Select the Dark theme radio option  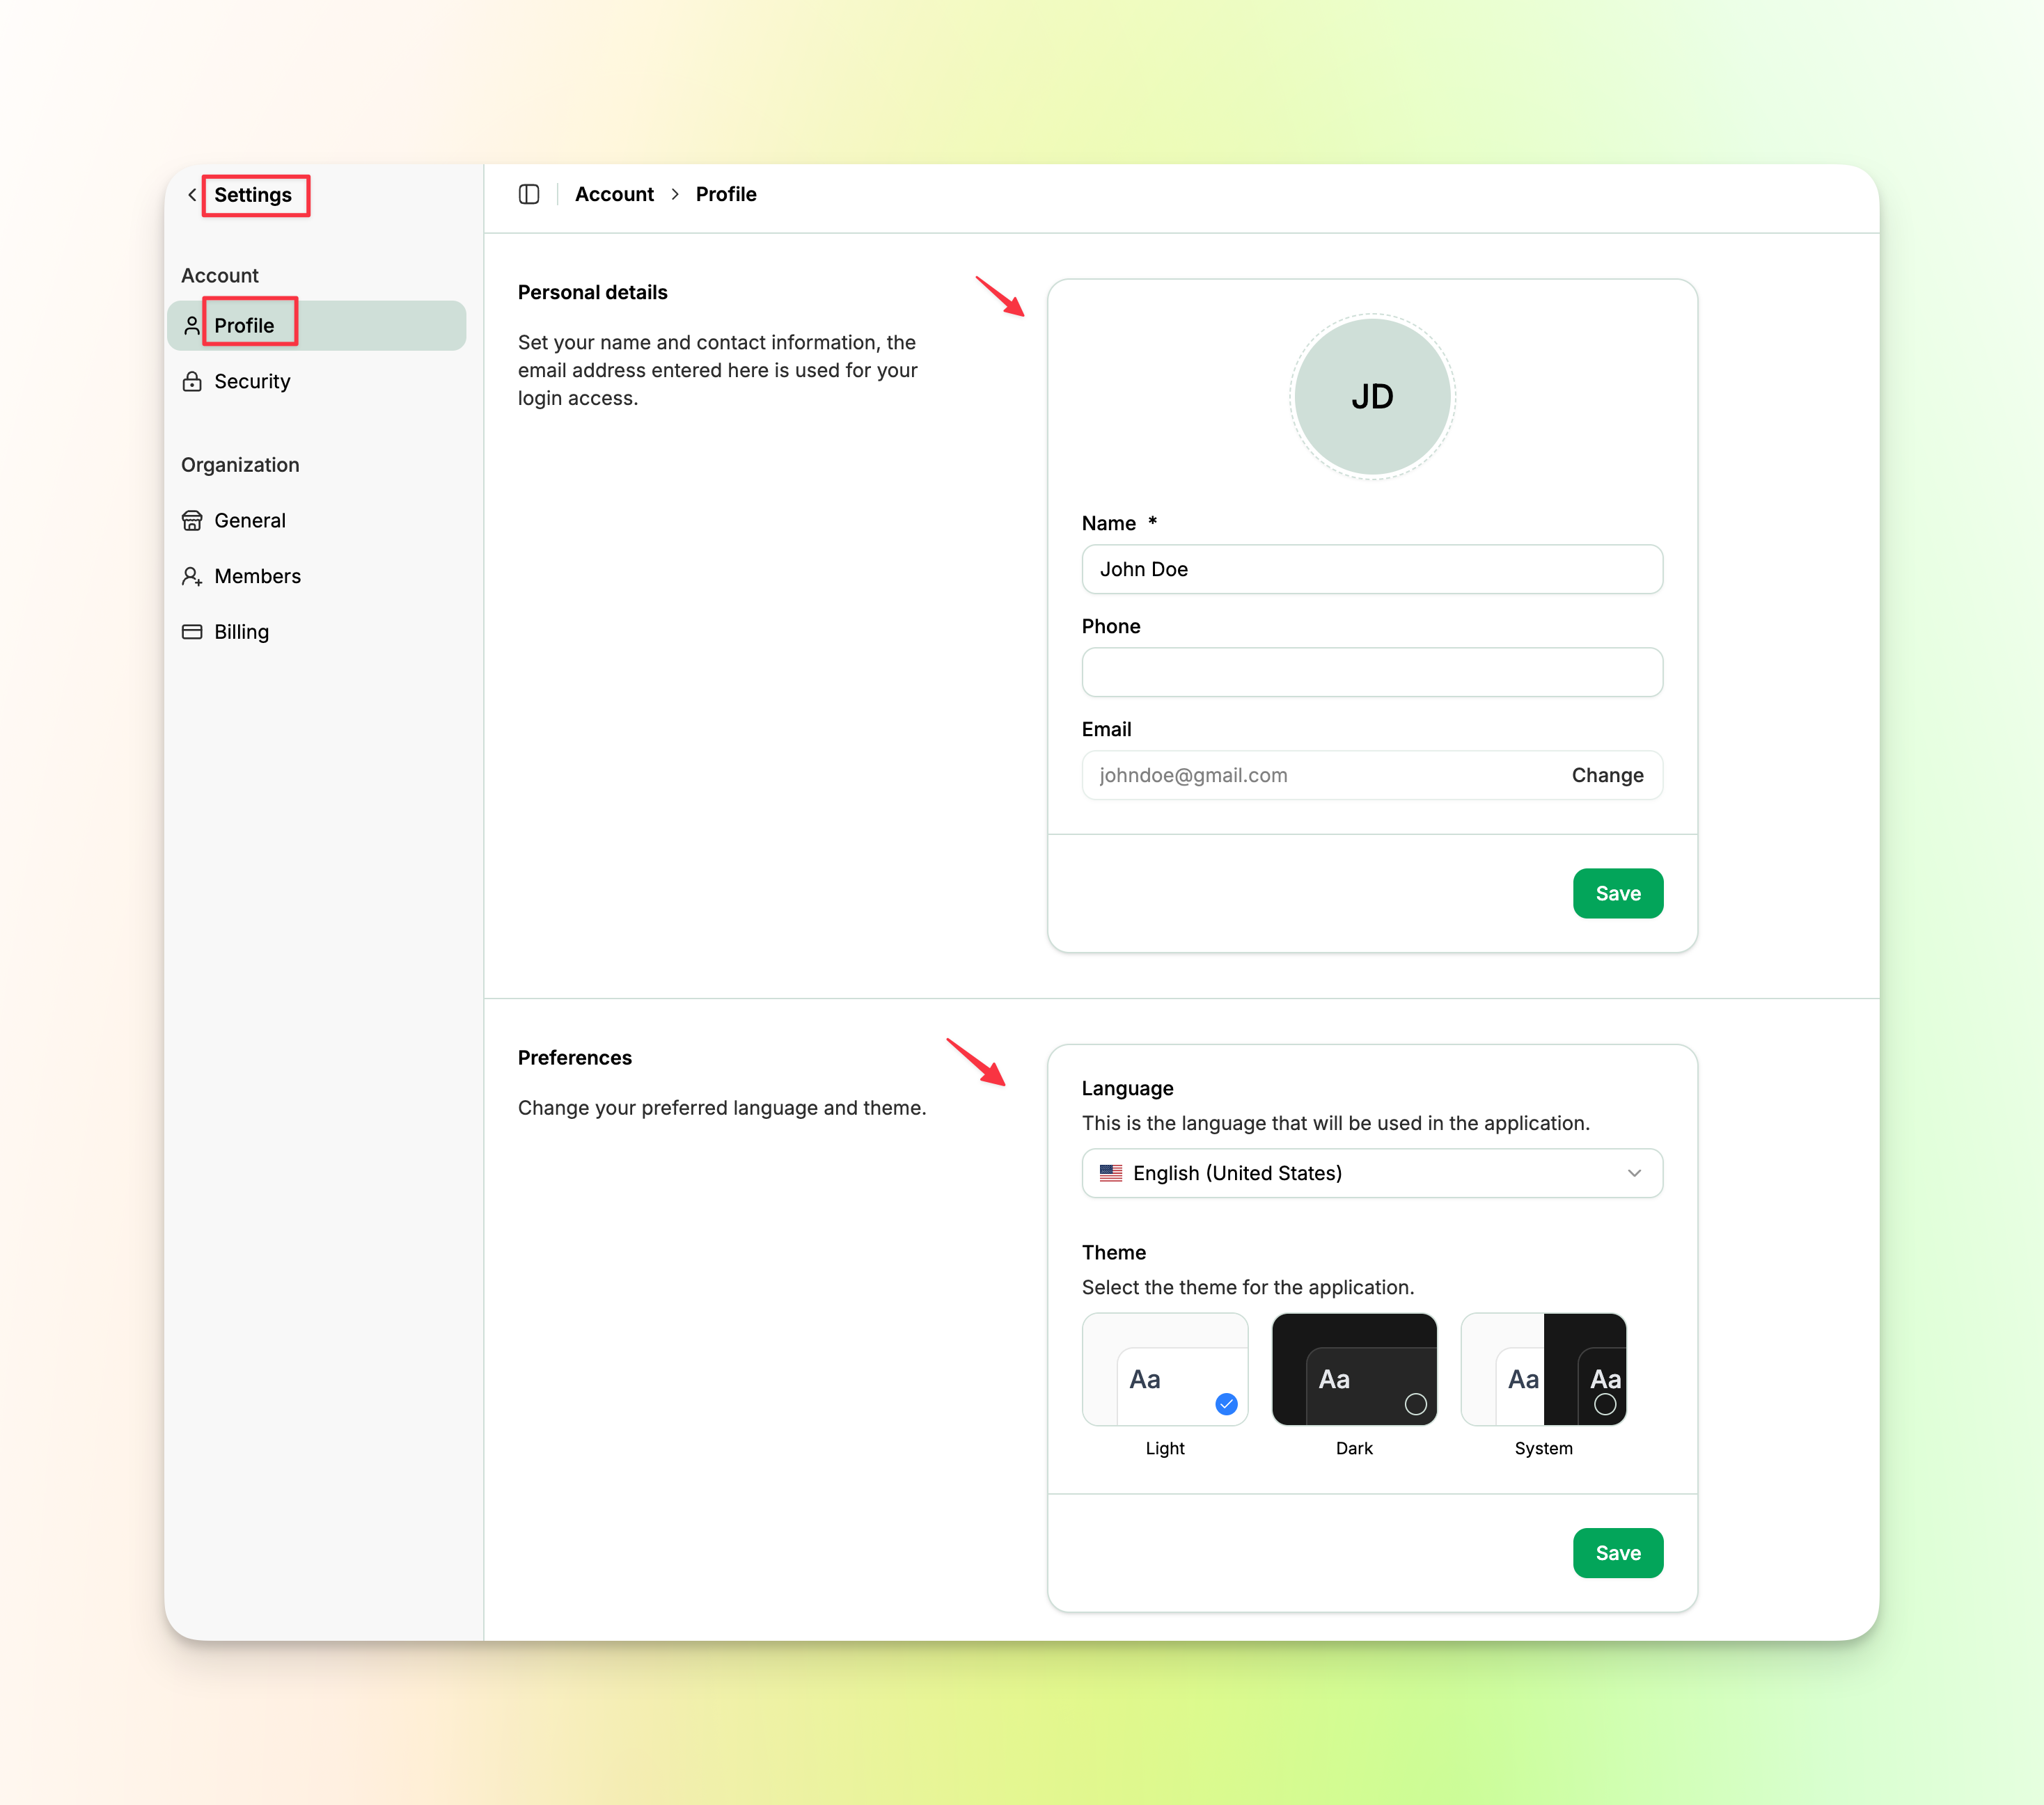1415,1404
